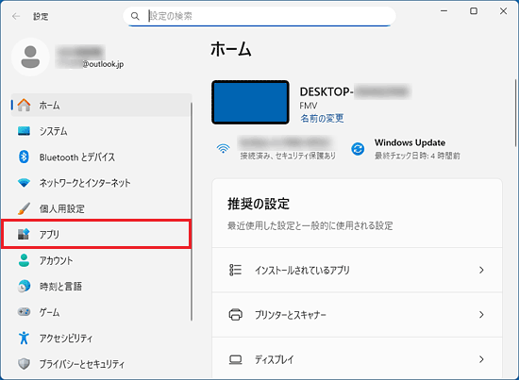Viewport: 519px width, 380px height.
Task: Click the Accounts person icon
Action: pyautogui.click(x=24, y=260)
